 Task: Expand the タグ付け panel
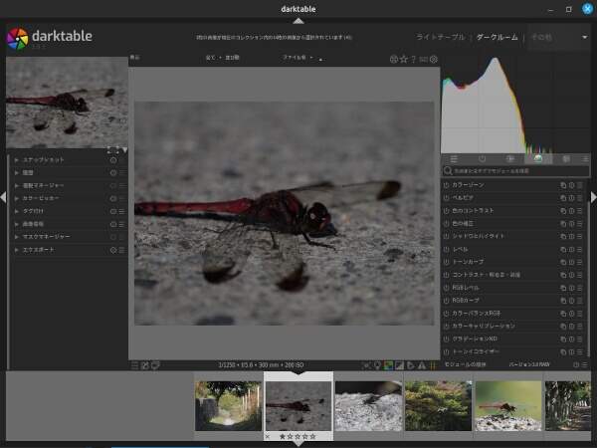[17, 211]
